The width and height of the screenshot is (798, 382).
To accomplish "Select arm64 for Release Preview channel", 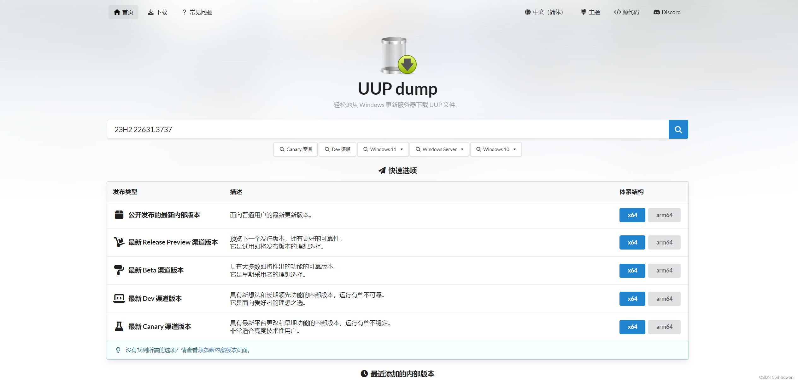I will click(664, 242).
